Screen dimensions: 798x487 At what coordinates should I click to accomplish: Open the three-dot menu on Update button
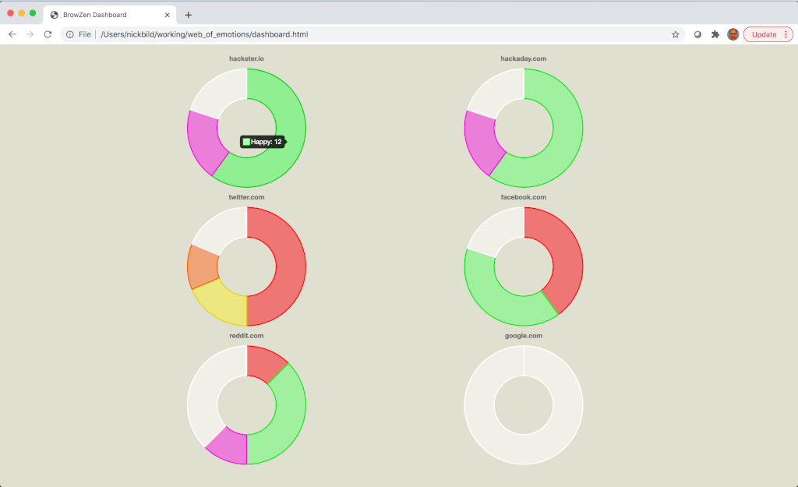(x=786, y=34)
